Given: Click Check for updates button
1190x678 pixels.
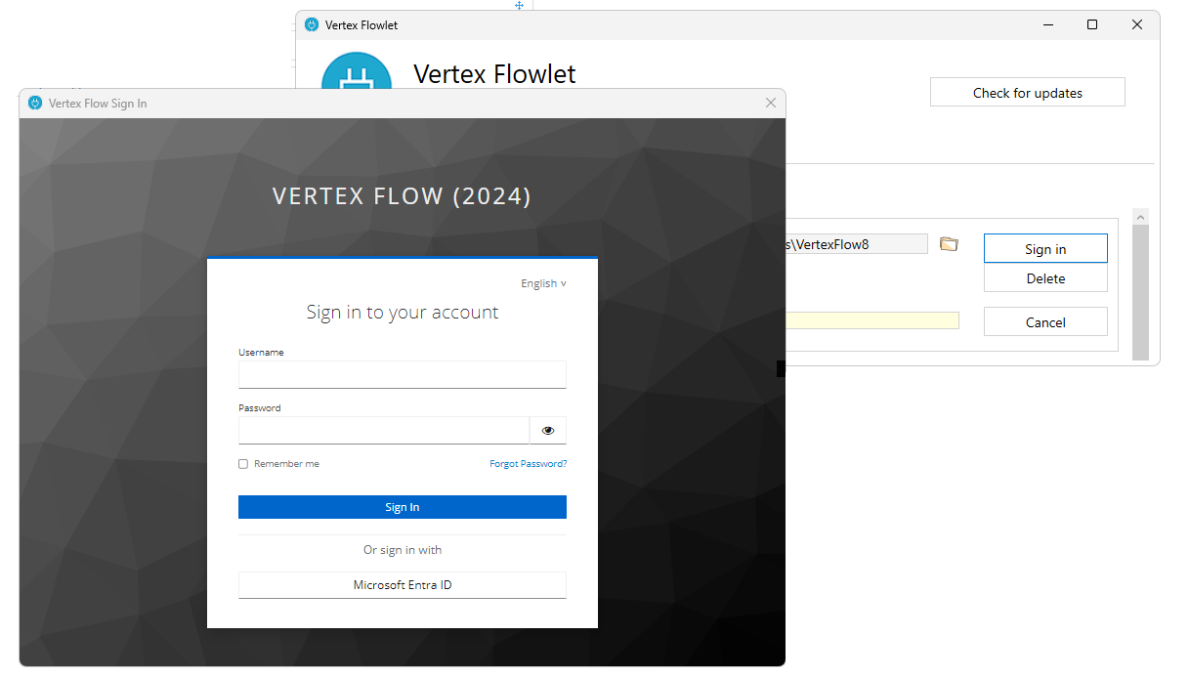Looking at the screenshot, I should [x=1027, y=93].
